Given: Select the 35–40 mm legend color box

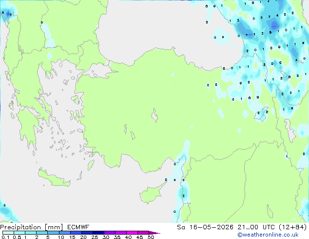Looking at the screenshot, I should [120, 233].
